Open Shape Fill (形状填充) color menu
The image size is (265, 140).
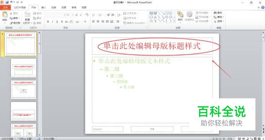[203, 13]
